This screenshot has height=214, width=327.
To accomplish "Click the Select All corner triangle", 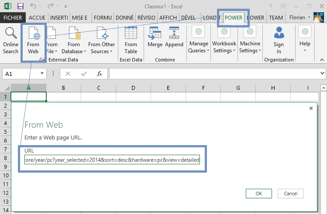I will click(x=7, y=88).
